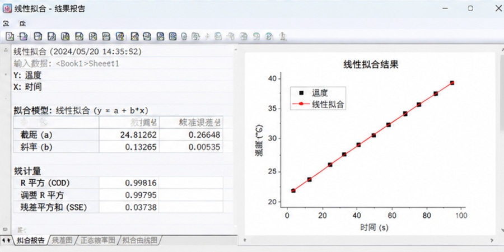Click the red 线性拟合 legend entry

tap(318, 104)
